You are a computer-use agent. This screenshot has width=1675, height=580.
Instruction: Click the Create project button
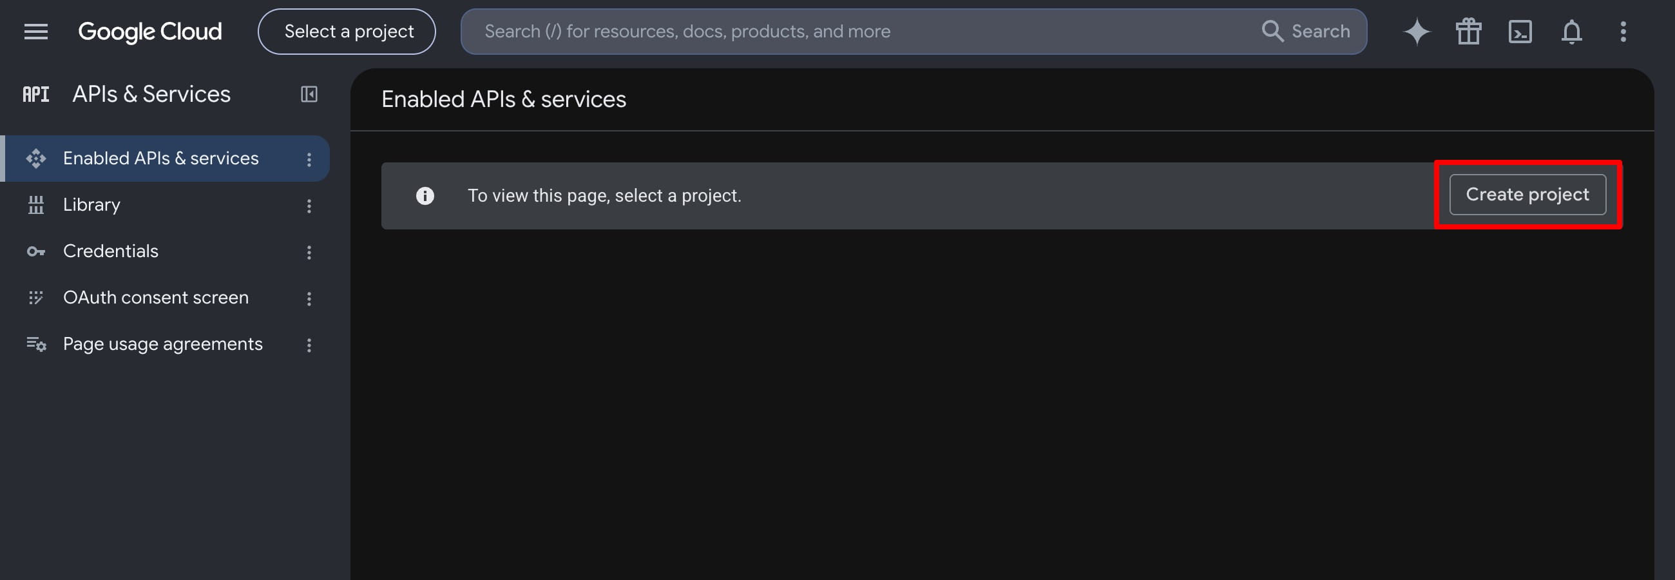click(x=1527, y=195)
